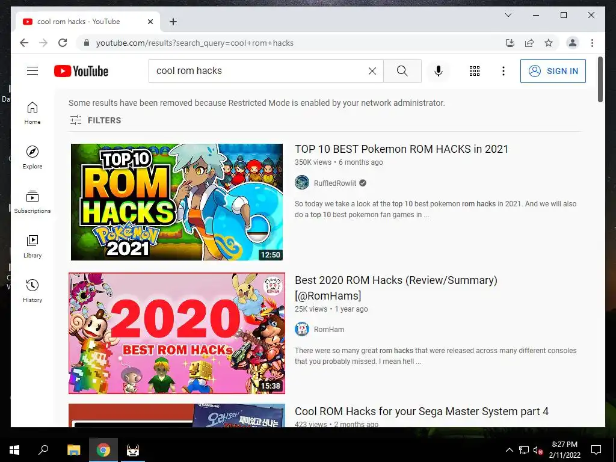Open Subscriptions in the sidebar

pos(32,202)
